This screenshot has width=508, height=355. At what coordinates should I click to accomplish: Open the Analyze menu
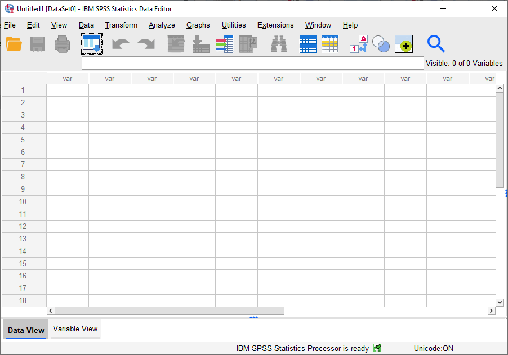point(162,25)
